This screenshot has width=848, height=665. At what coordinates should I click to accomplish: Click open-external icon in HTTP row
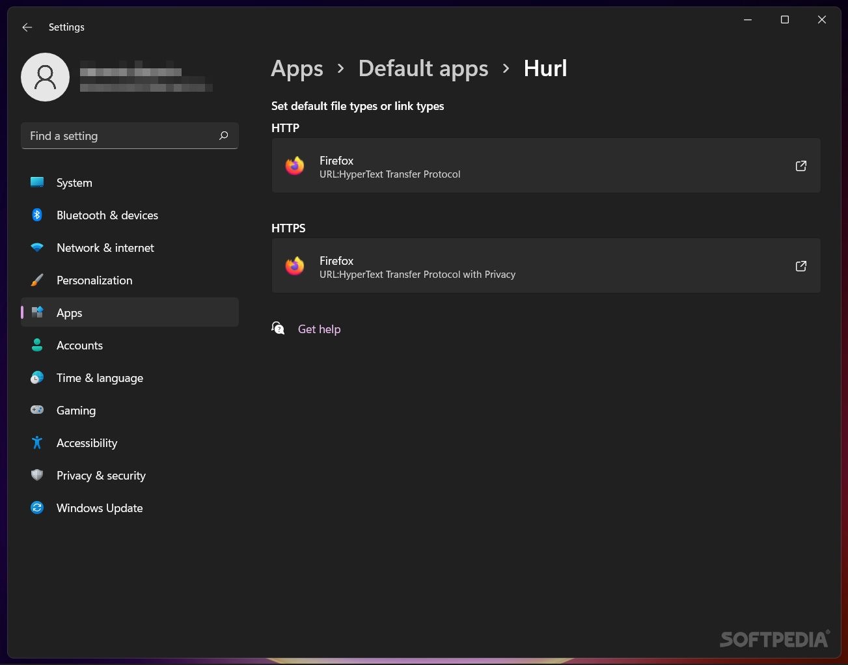[x=801, y=166]
